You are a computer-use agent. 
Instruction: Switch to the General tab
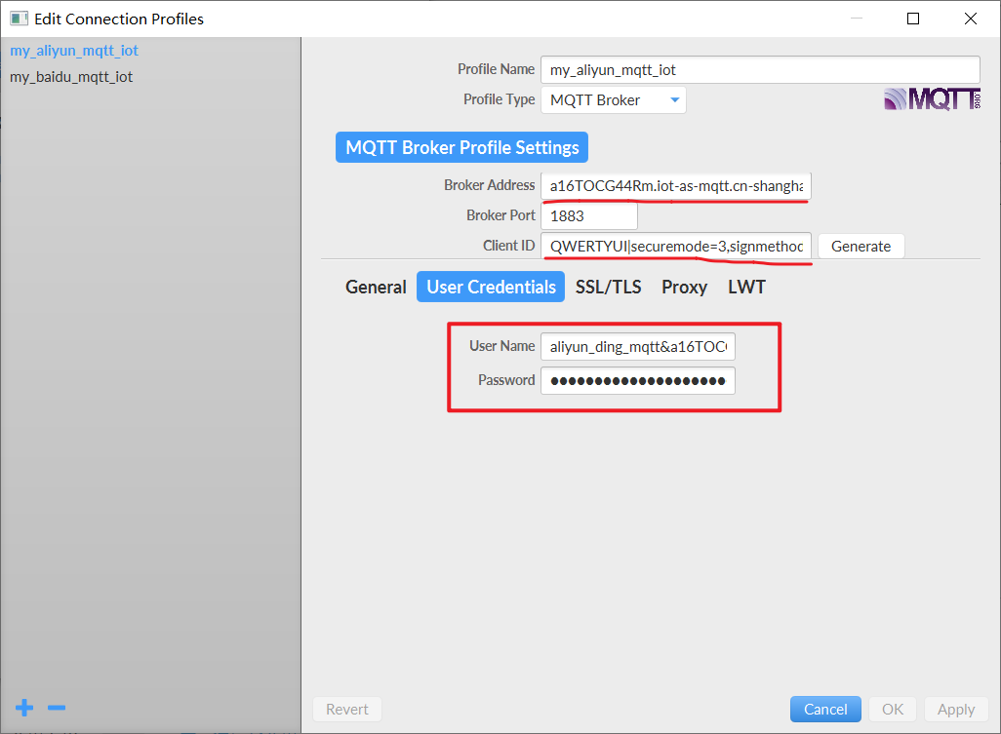tap(376, 287)
